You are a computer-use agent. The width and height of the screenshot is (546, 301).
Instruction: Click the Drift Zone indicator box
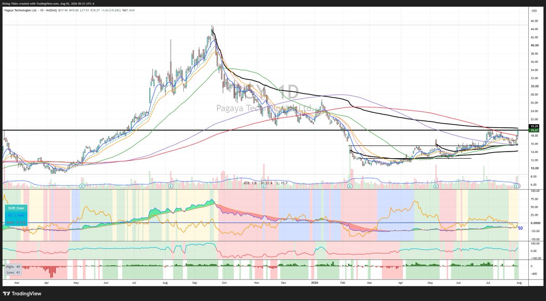(15, 215)
